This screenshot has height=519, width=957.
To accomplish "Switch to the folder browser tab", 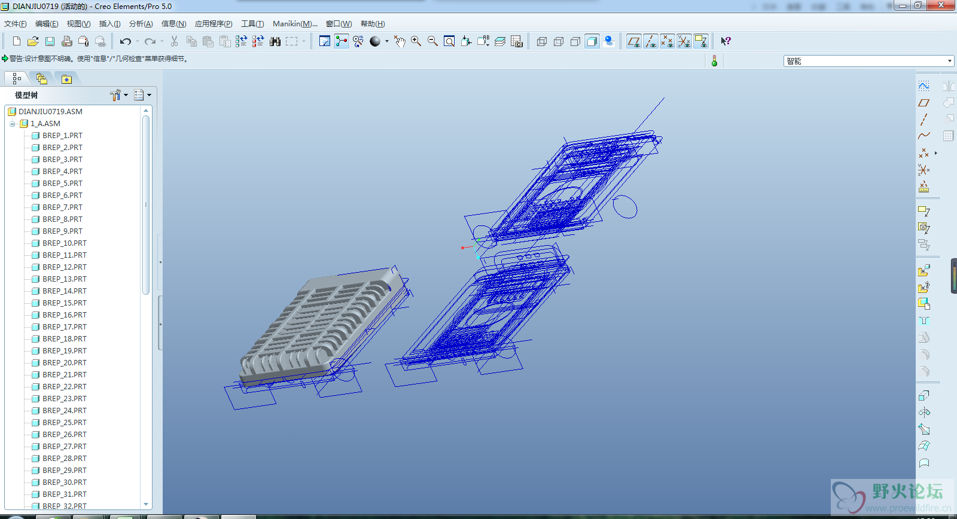I will (41, 78).
